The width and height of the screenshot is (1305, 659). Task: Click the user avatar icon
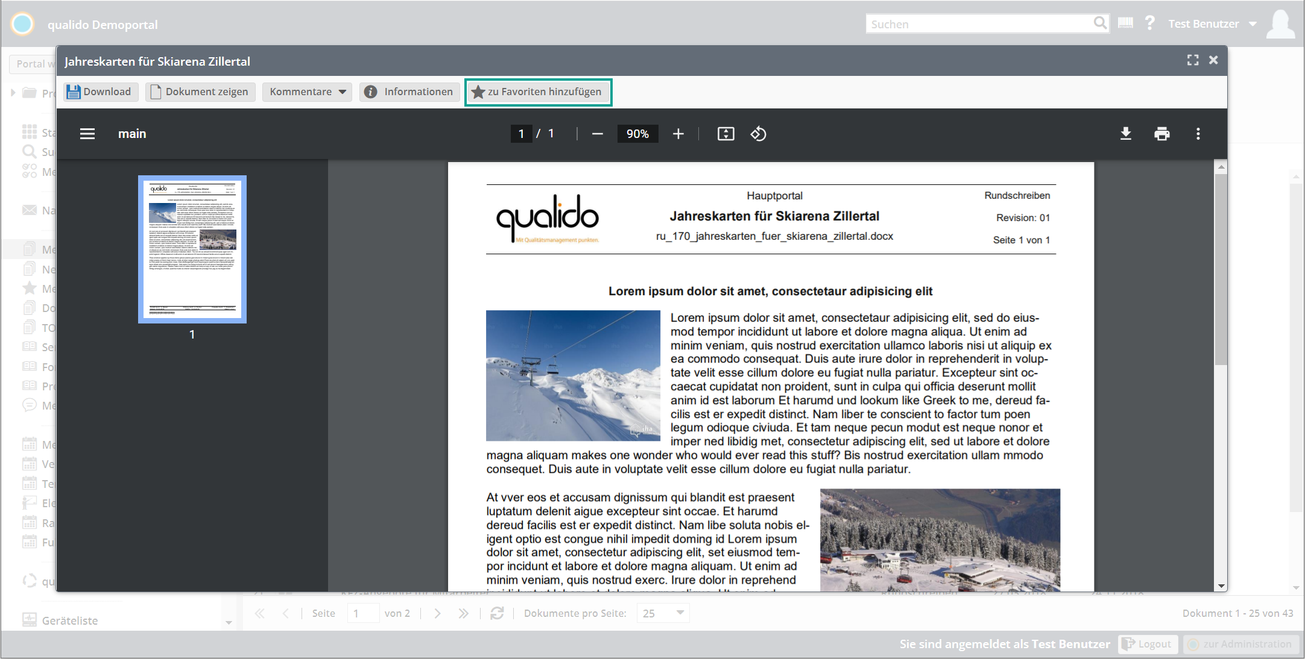(1281, 24)
